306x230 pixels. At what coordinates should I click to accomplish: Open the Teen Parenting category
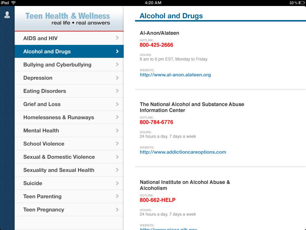click(69, 196)
